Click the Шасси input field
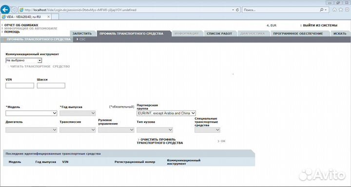This screenshot has height=187, width=351. point(51,85)
